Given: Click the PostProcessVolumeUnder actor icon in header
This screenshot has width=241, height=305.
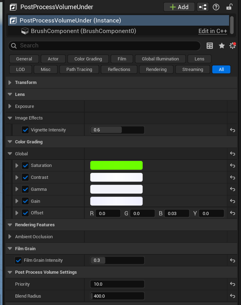Looking at the screenshot, I should pos(13,7).
